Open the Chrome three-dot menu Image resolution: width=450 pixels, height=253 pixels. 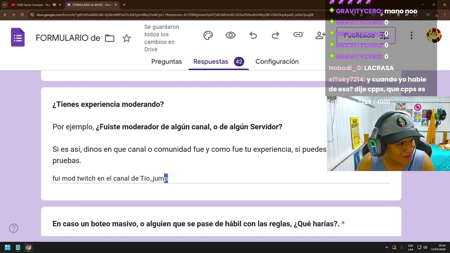[x=445, y=15]
